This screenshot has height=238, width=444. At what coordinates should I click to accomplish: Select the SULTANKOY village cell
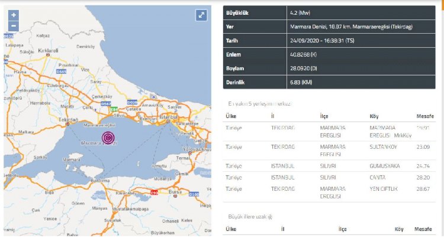point(384,147)
